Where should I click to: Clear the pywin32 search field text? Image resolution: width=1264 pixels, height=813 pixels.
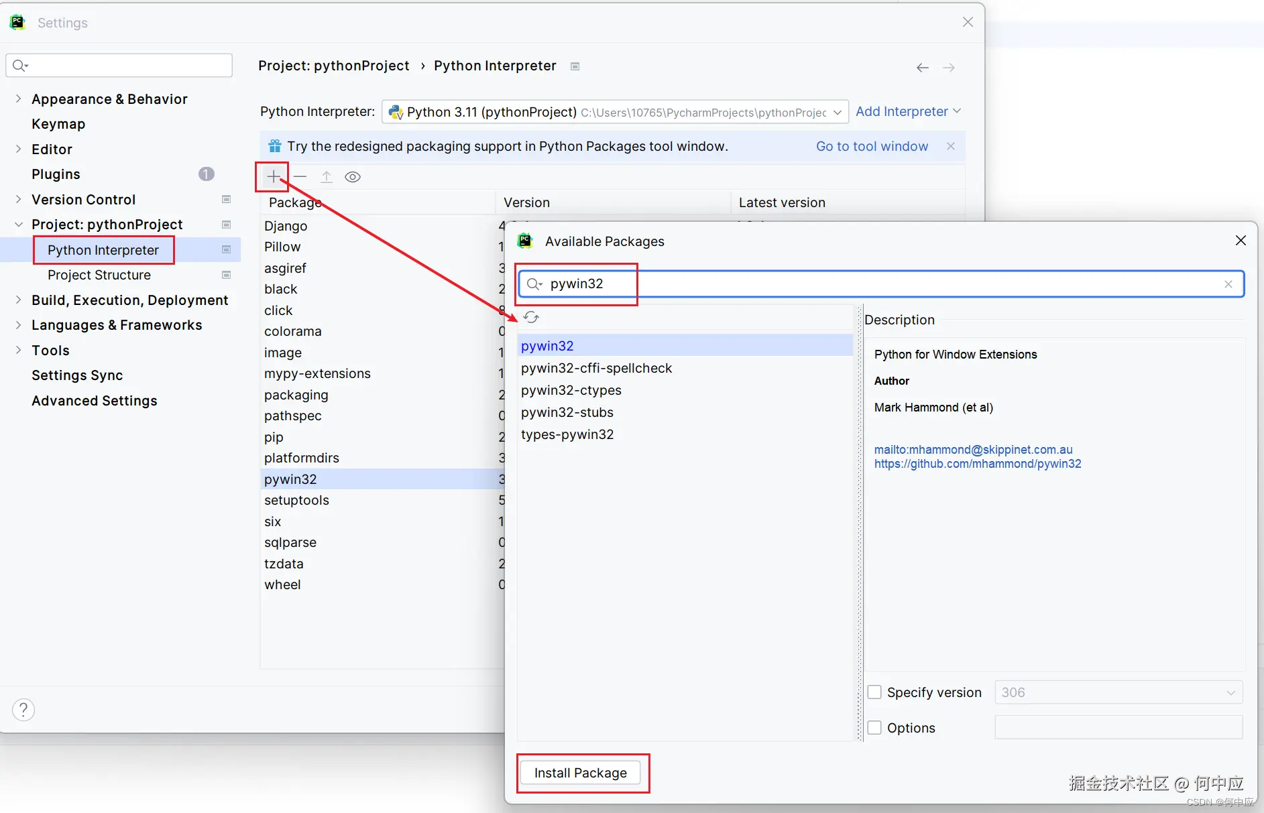click(x=1228, y=284)
